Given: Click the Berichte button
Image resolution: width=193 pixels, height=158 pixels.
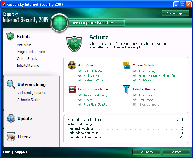Looking at the screenshot, I should 176,152.
